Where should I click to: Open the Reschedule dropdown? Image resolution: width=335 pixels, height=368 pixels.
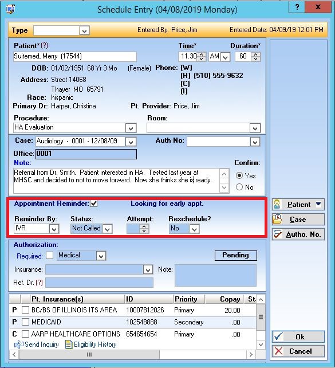coord(194,229)
